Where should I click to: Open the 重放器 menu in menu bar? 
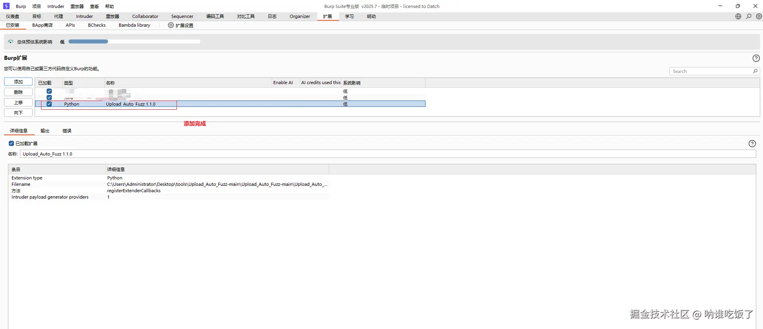coord(77,6)
